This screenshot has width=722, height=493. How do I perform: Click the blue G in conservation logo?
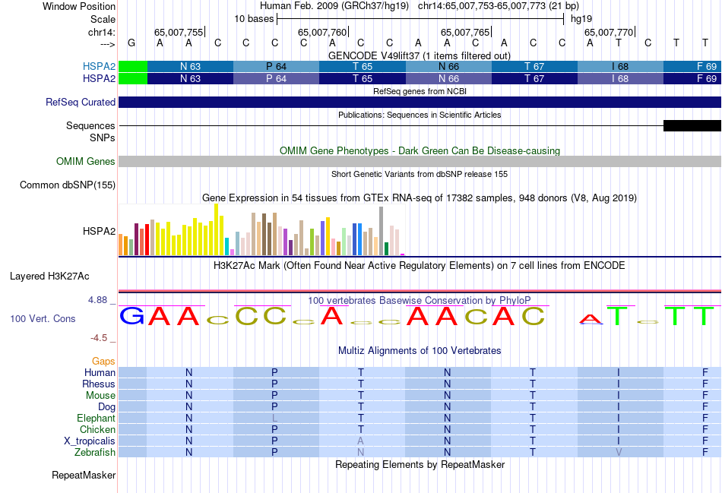[x=132, y=316]
